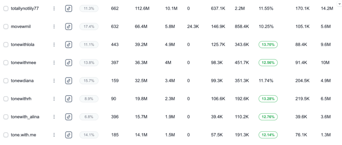This screenshot has height=145, width=342.
Task: Check the tonewdiana row checkbox
Action: [6, 80]
